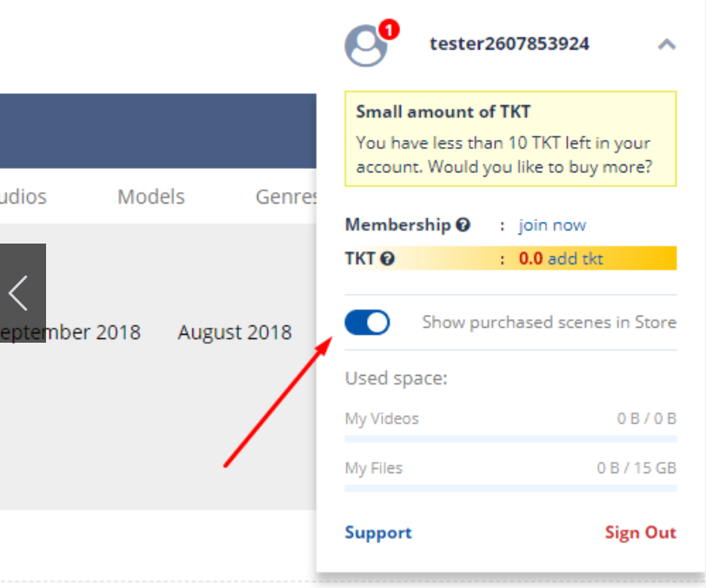The width and height of the screenshot is (706, 588).
Task: Switch to the Studios tab
Action: click(23, 197)
